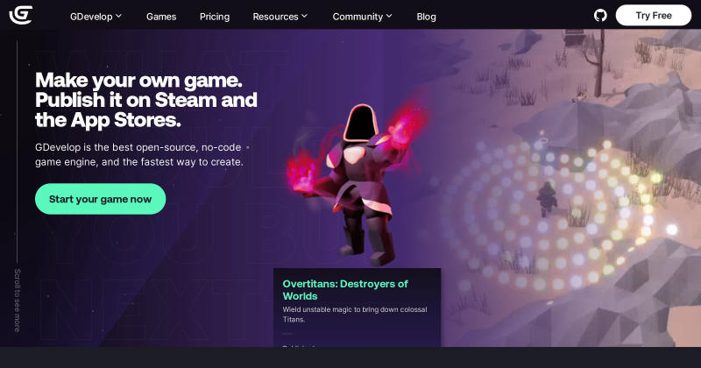
Task: Click Start your game now button
Action: (x=100, y=199)
